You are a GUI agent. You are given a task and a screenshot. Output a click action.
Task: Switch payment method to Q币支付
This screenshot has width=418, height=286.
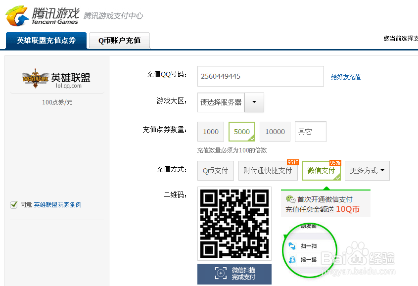click(x=215, y=171)
